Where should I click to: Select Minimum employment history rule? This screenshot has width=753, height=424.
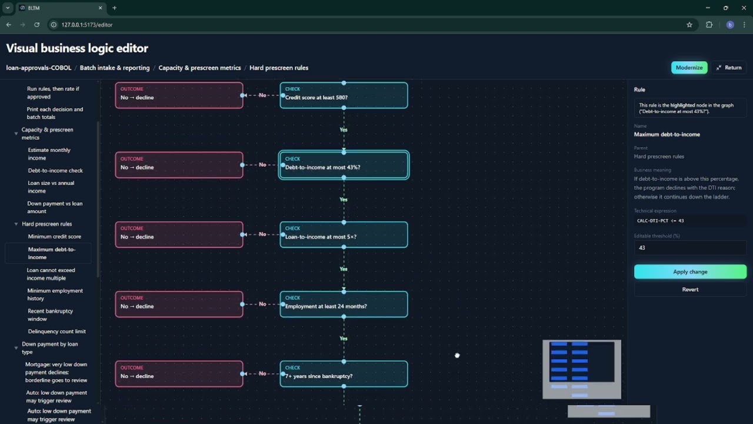pos(55,294)
